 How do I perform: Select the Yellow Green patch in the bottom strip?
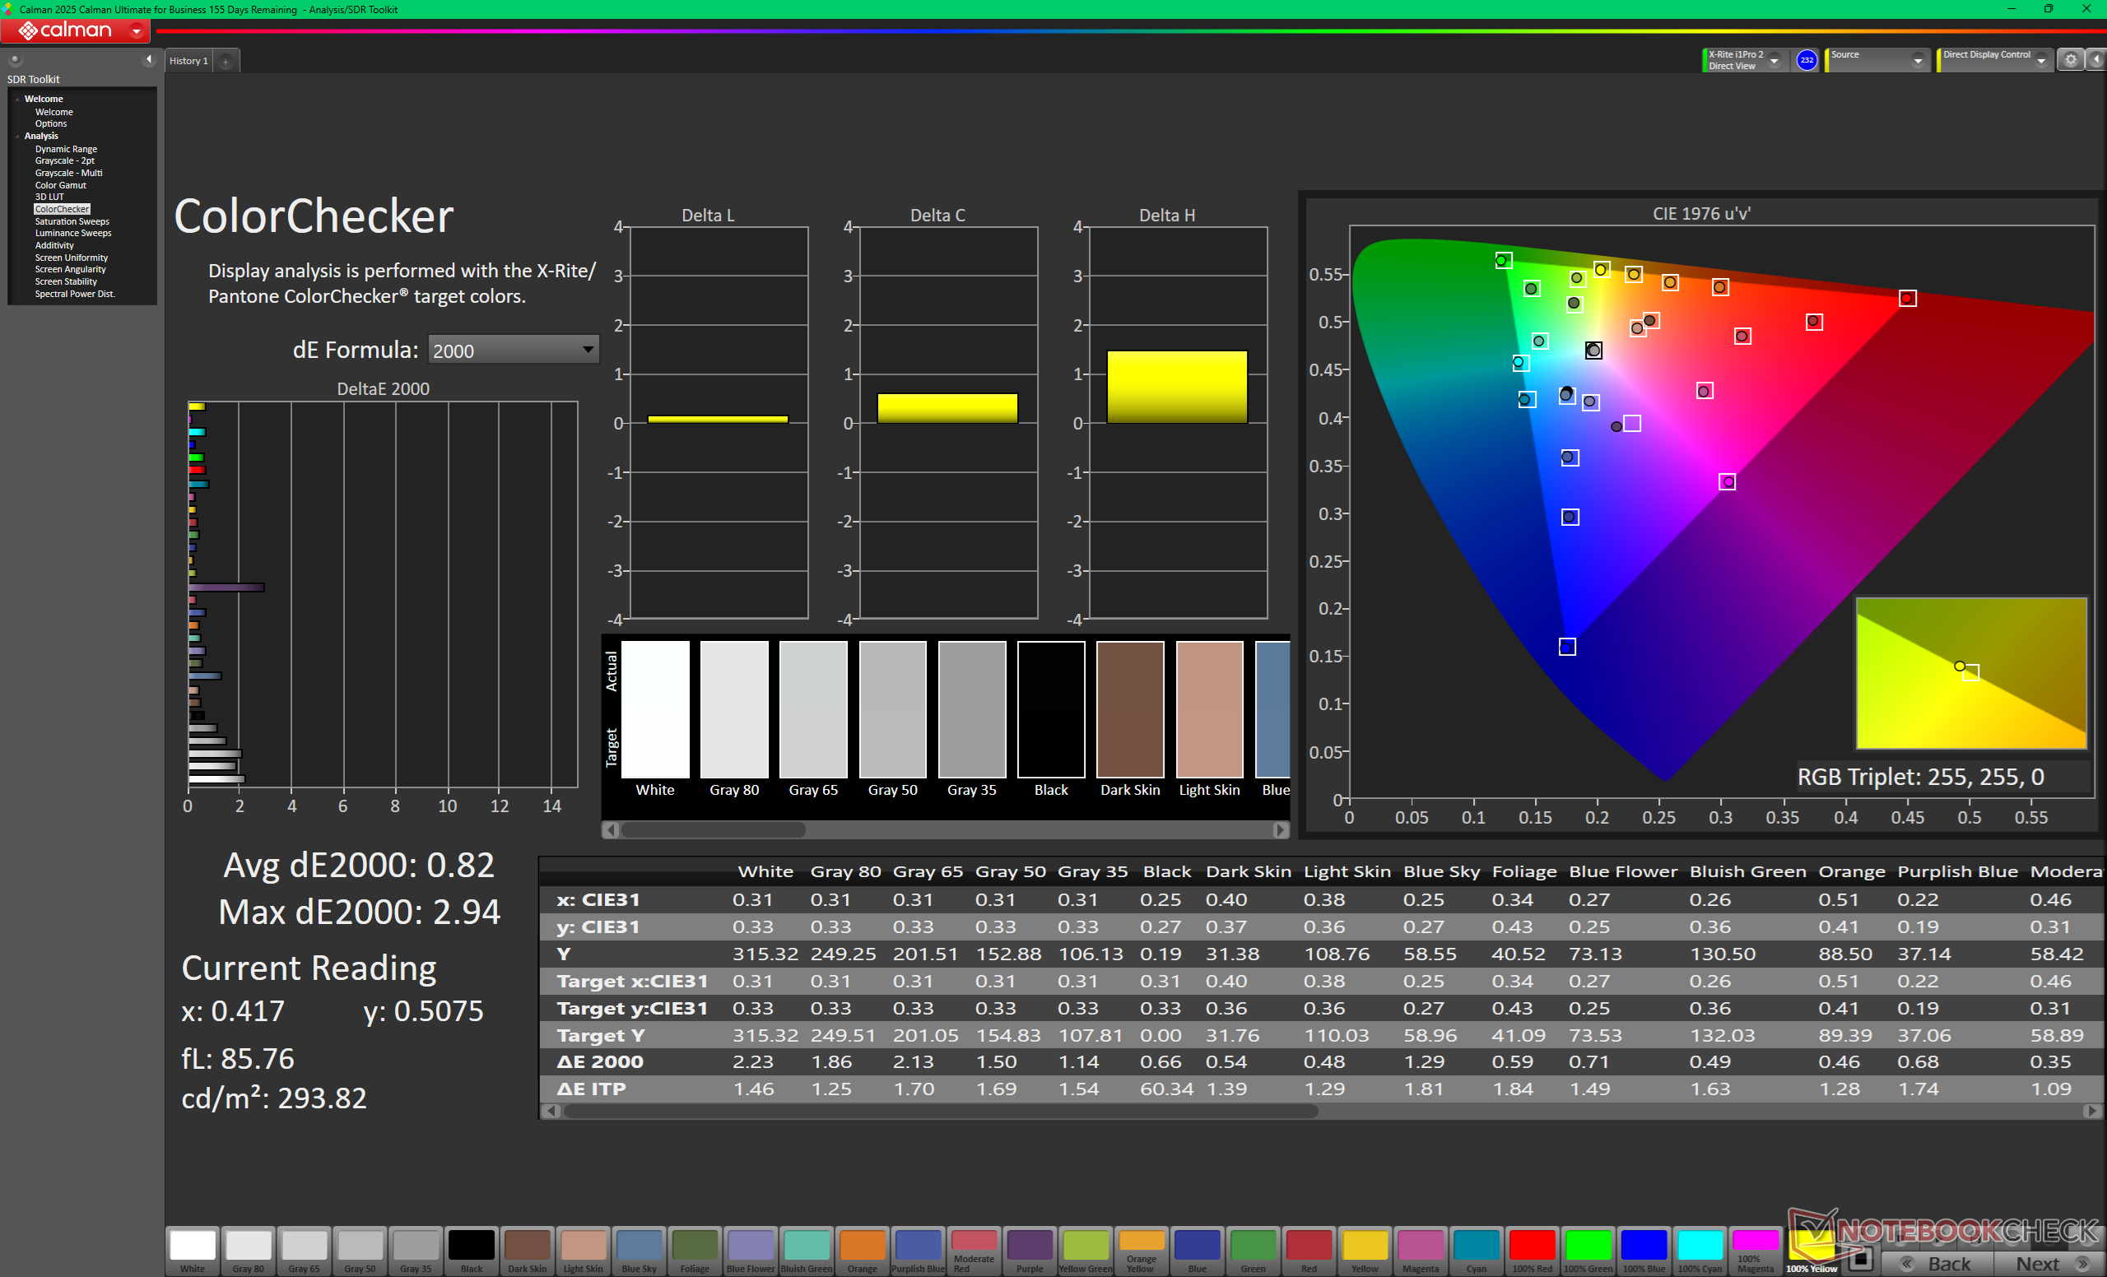click(1086, 1251)
